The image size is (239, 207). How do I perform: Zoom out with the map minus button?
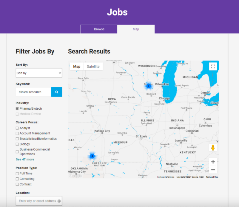tap(213, 170)
